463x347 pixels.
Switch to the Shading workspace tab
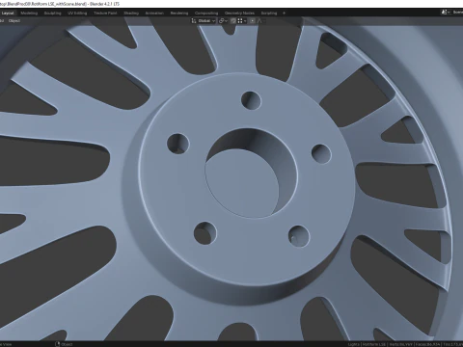coord(131,13)
